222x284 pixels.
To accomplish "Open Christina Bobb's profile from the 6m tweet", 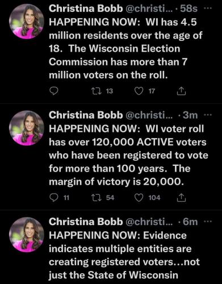I will point(86,222).
